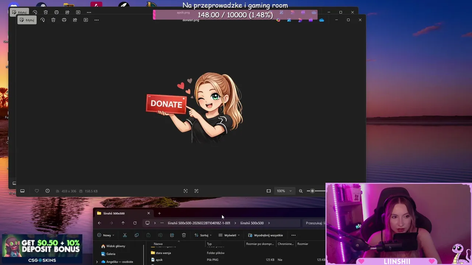This screenshot has height=265, width=472.
Task: Open See more menu in donate1.png window
Action: click(x=97, y=20)
